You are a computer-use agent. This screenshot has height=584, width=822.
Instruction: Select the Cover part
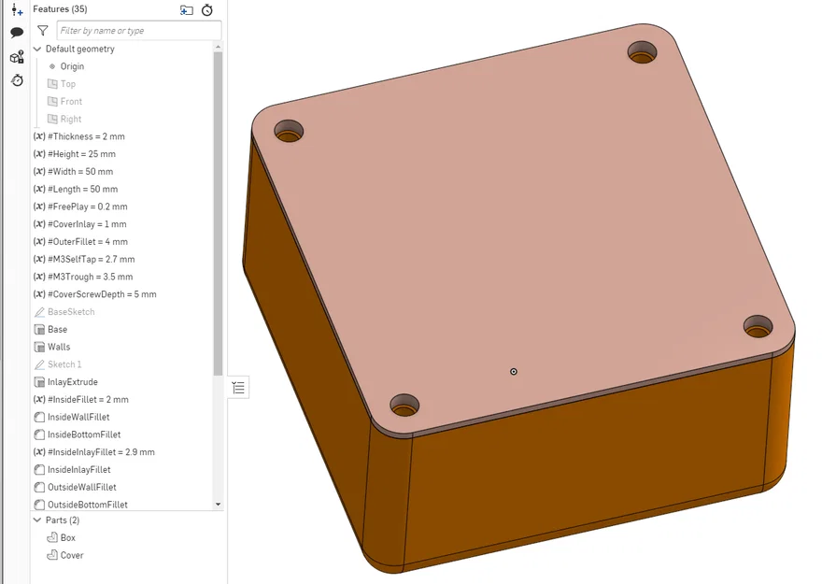point(65,555)
